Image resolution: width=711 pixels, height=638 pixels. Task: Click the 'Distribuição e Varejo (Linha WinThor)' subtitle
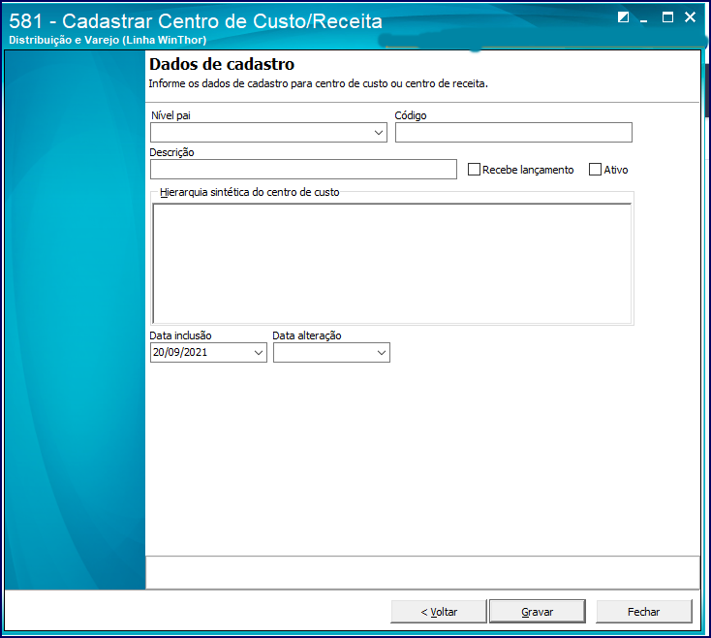coord(108,40)
